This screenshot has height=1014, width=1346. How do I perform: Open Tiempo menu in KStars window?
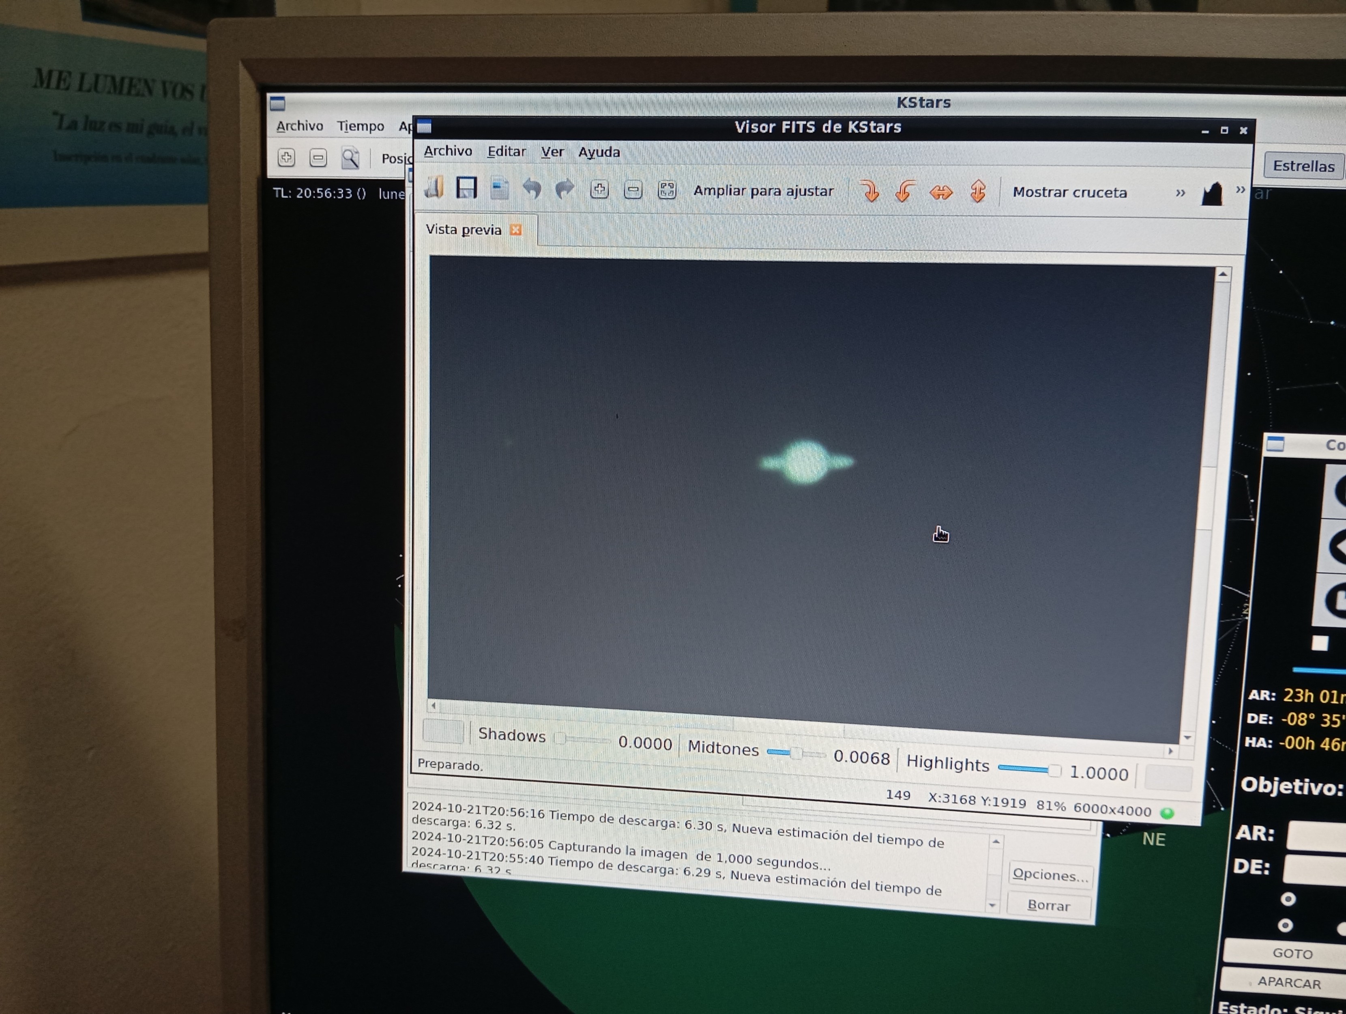tap(361, 126)
